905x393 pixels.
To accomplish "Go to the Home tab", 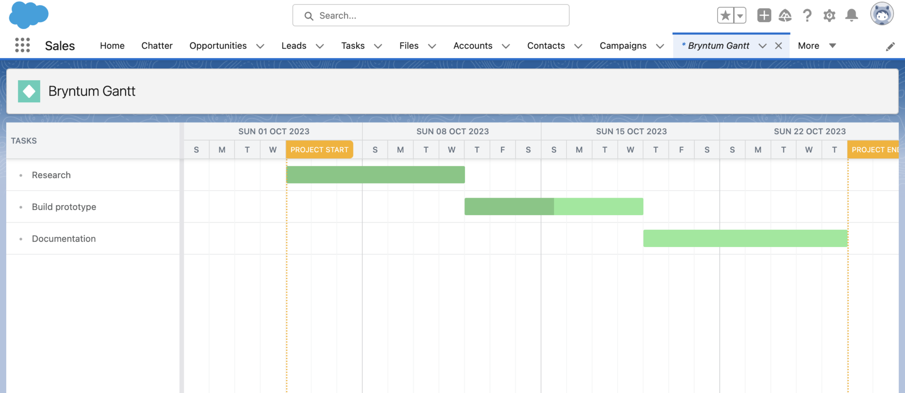I will coord(112,46).
